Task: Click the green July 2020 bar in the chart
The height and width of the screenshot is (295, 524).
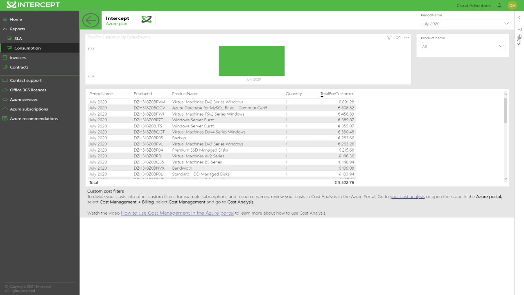Action: 252,61
